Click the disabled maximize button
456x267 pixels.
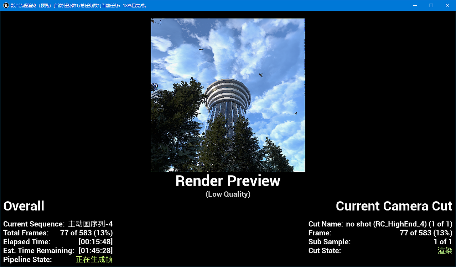pos(431,5)
